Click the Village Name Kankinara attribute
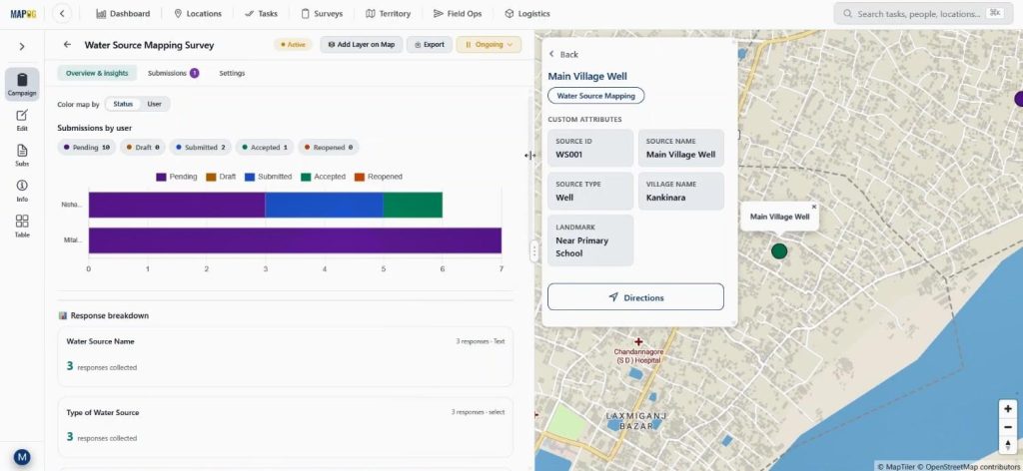Screen dimensions: 1023x471 pyautogui.click(x=681, y=191)
